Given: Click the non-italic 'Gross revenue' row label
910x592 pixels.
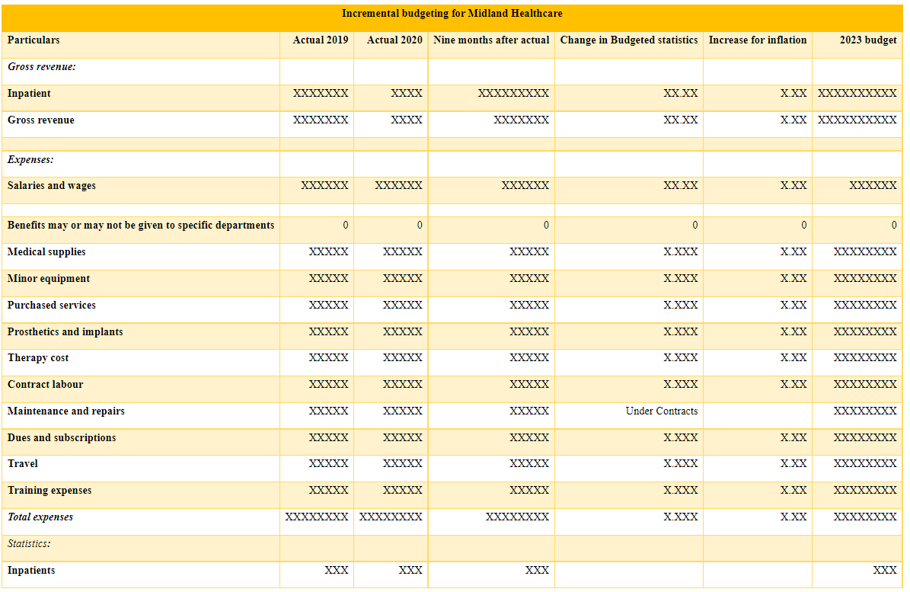Looking at the screenshot, I should click(41, 120).
